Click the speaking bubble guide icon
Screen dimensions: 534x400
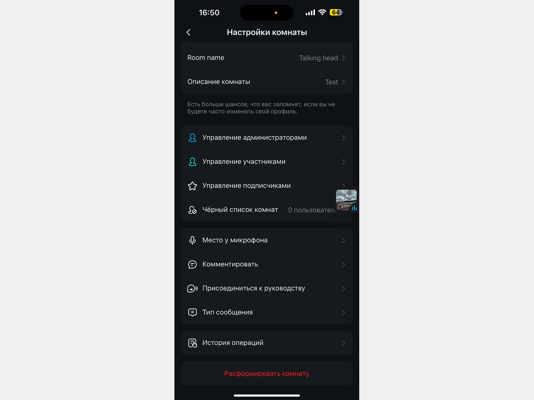[192, 288]
